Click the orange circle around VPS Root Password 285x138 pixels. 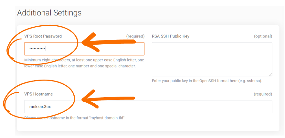42,45
